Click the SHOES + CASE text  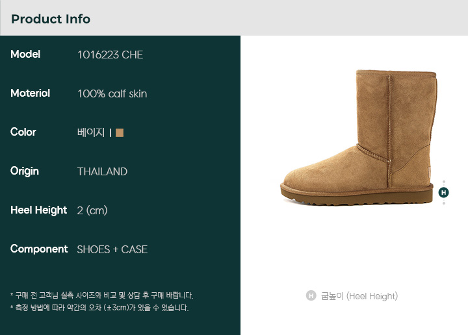tap(112, 249)
